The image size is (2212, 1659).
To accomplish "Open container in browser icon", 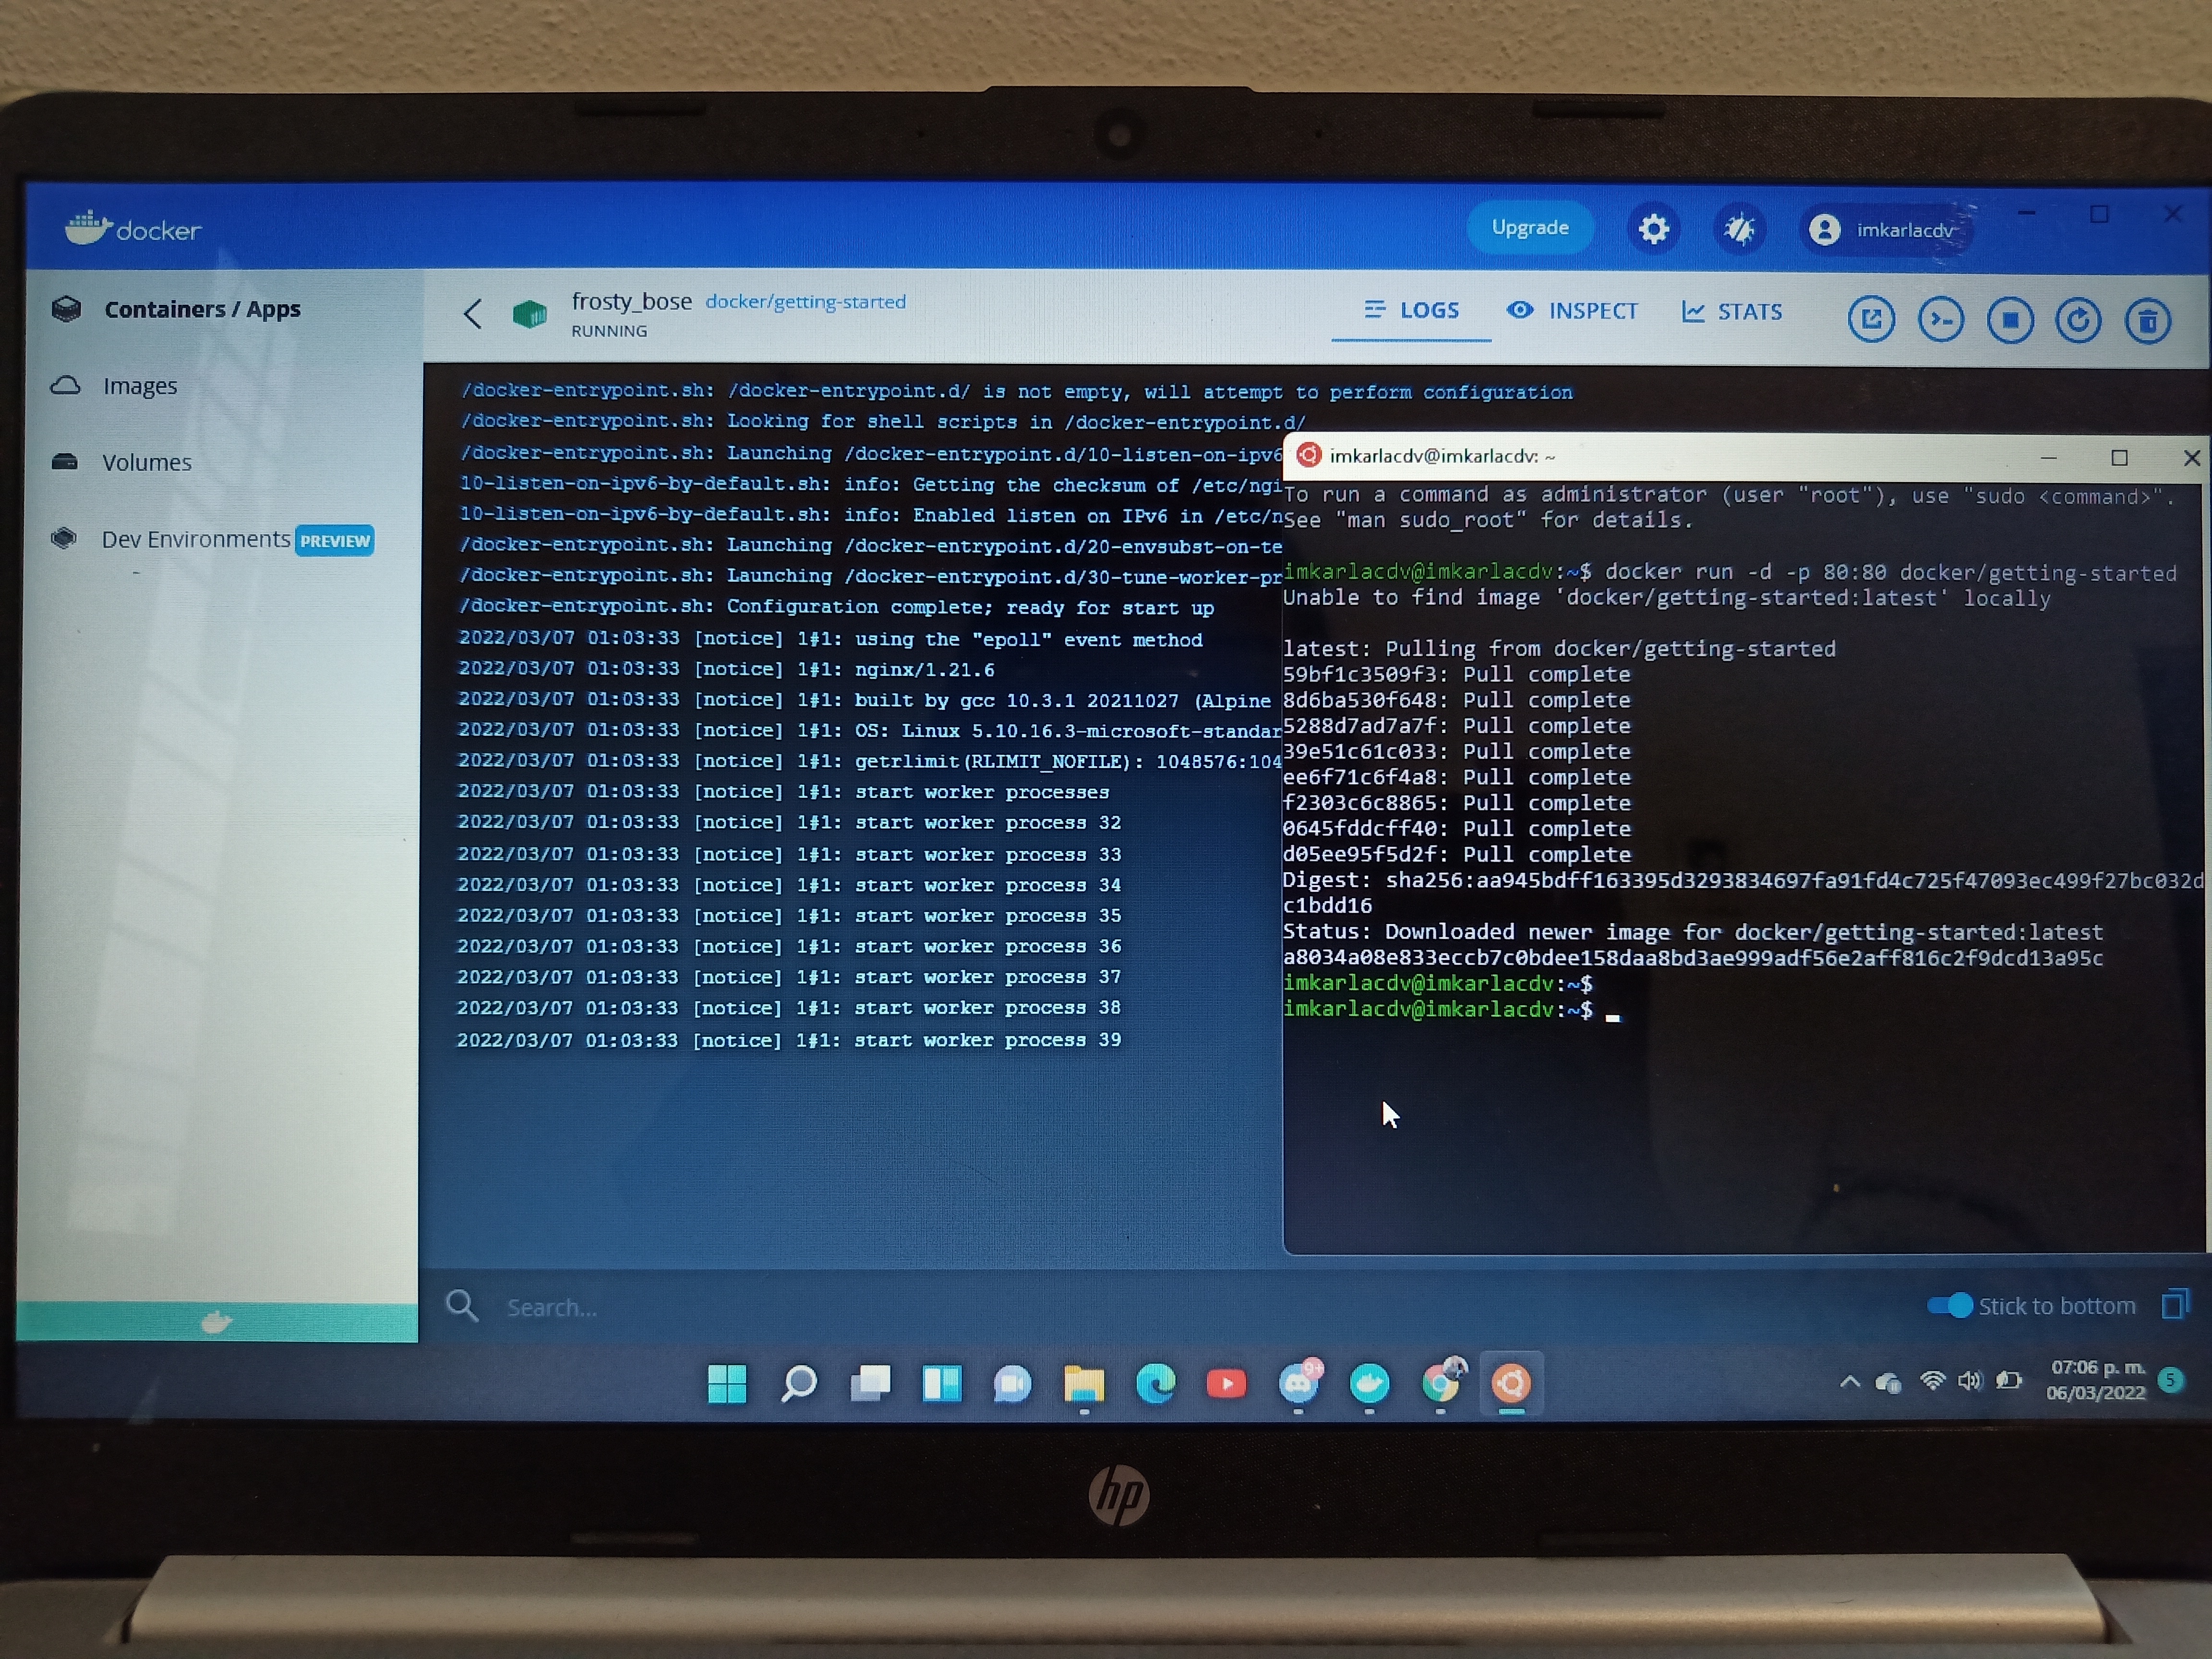I will pos(1871,320).
